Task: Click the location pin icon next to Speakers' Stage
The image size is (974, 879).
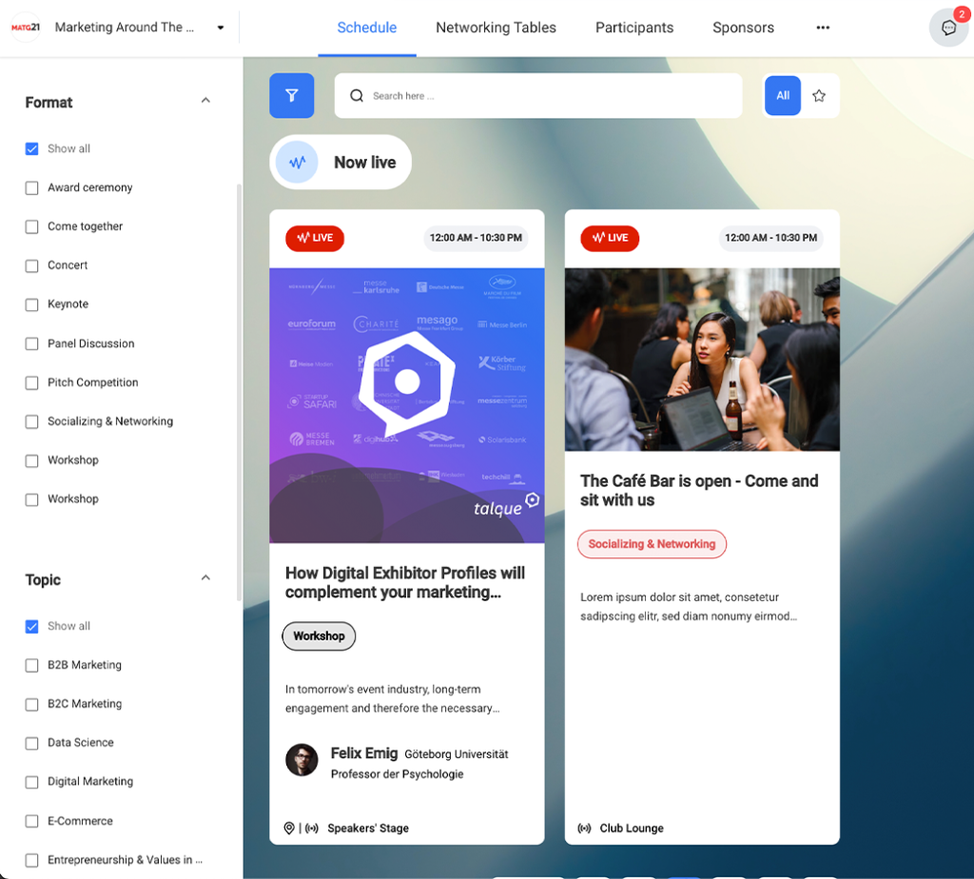Action: [x=289, y=828]
